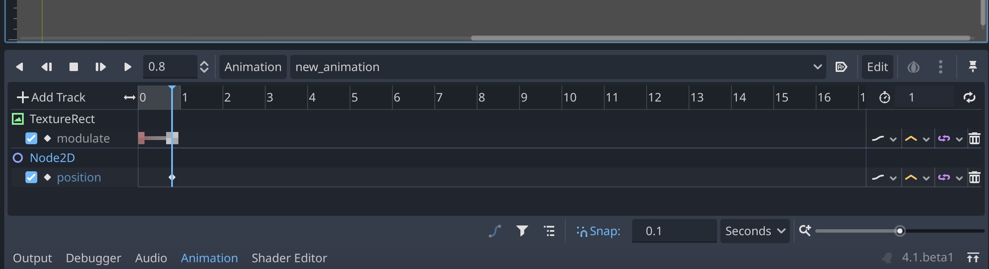Open the Seconds time unit dropdown

[x=754, y=231]
